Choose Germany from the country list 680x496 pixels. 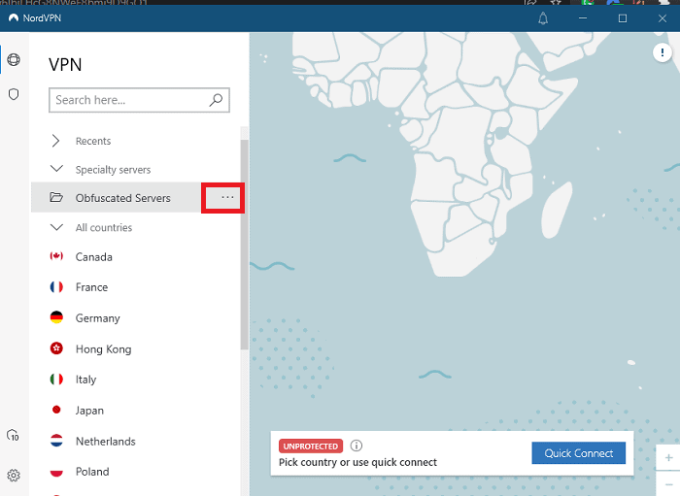[97, 318]
